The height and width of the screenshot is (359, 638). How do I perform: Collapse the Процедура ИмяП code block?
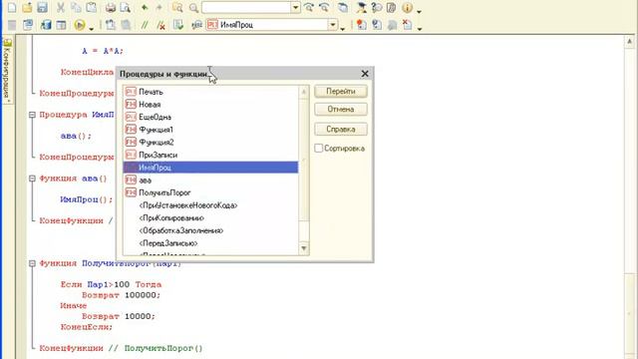pos(32,115)
